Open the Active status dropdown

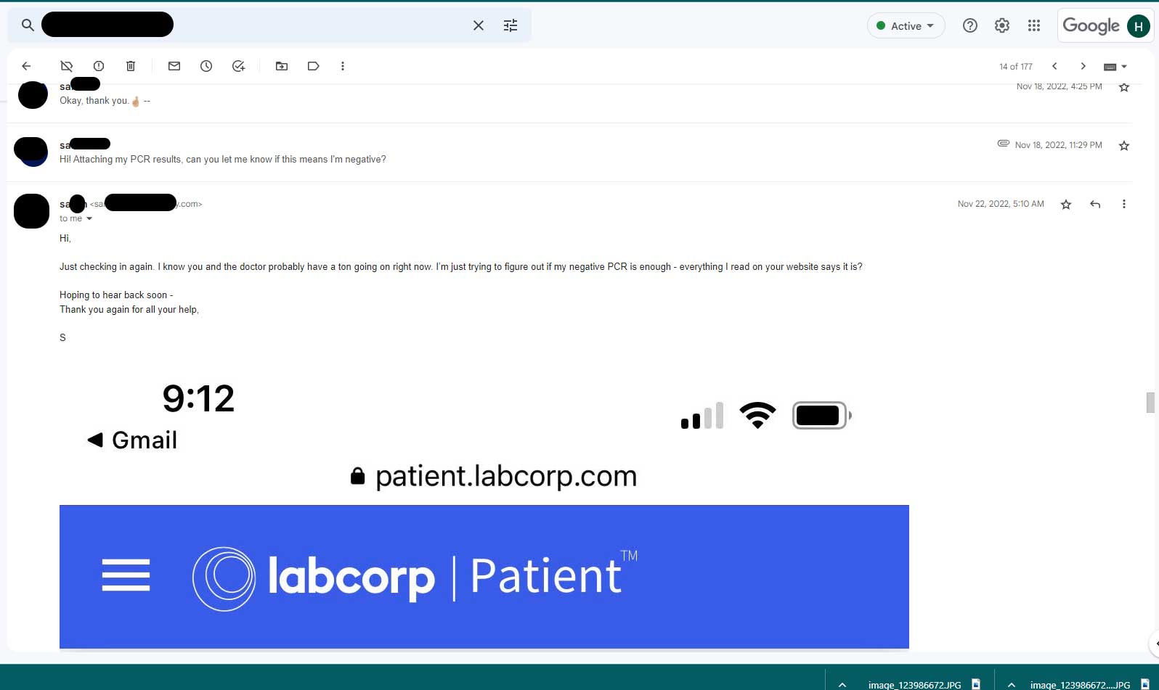(x=906, y=26)
